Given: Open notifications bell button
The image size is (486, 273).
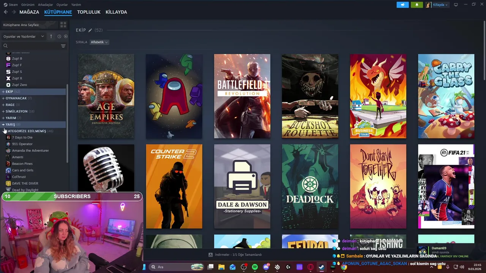Looking at the screenshot, I should point(417,5).
